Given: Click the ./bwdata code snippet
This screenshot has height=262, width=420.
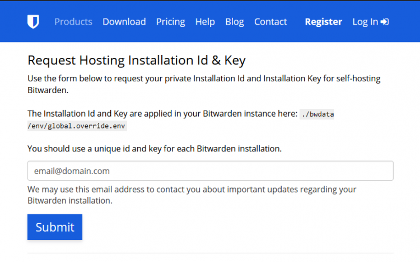Looking at the screenshot, I should (317, 114).
